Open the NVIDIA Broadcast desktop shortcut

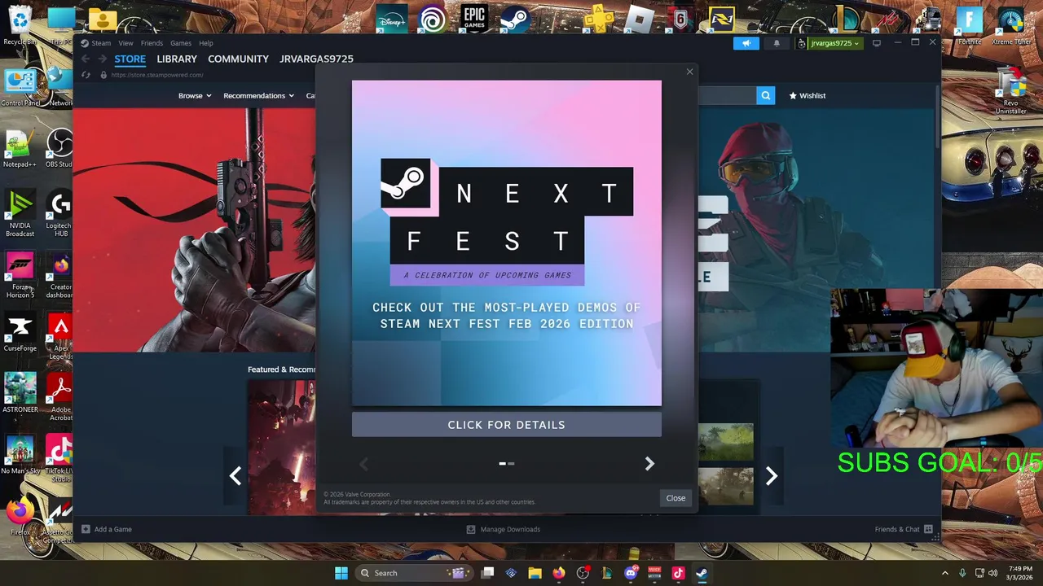pos(20,213)
